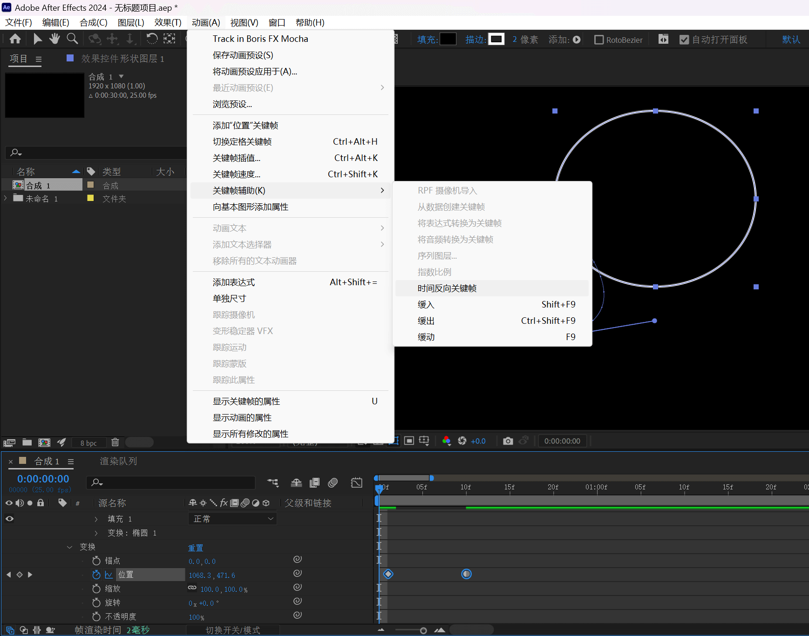This screenshot has height=636, width=809.
Task: Click the interpret footage icon in project footer
Action: [x=9, y=442]
